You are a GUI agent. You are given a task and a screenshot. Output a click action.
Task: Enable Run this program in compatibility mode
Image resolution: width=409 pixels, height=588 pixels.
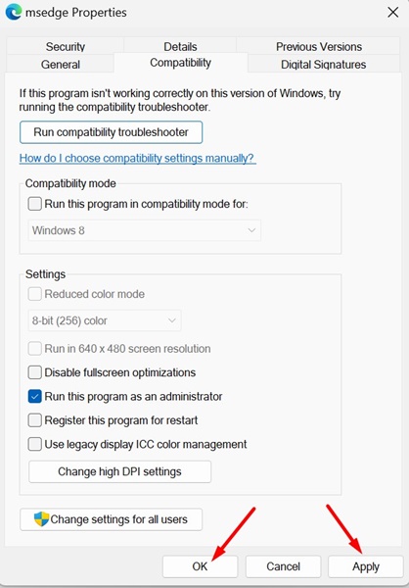(x=35, y=204)
